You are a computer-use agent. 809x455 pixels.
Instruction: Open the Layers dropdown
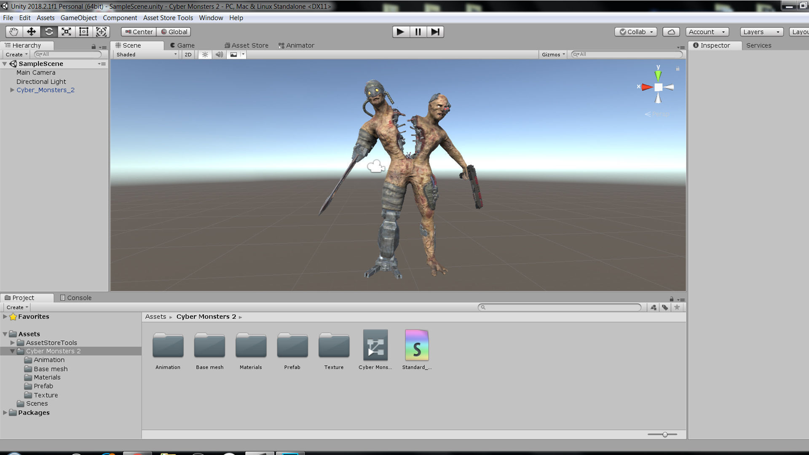tap(761, 32)
